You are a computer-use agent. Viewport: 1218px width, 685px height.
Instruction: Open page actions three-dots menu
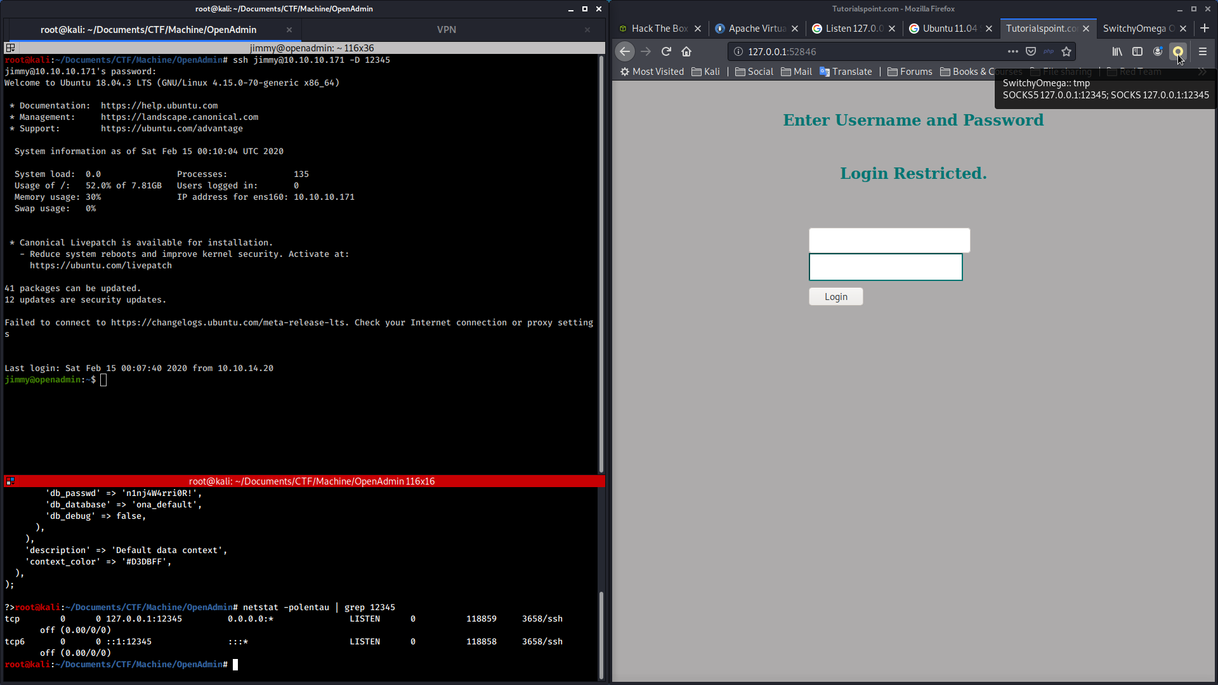click(x=1013, y=51)
